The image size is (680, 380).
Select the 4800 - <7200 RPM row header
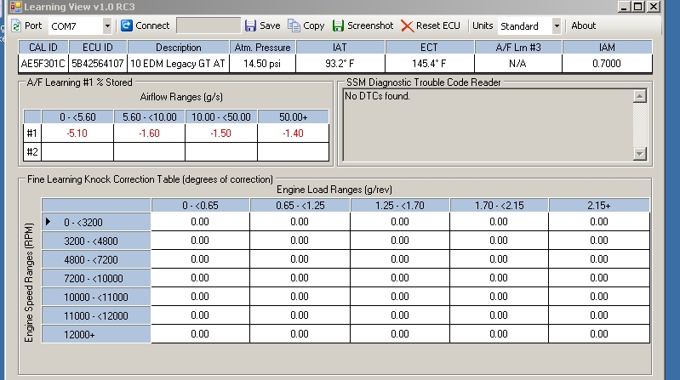[96, 259]
